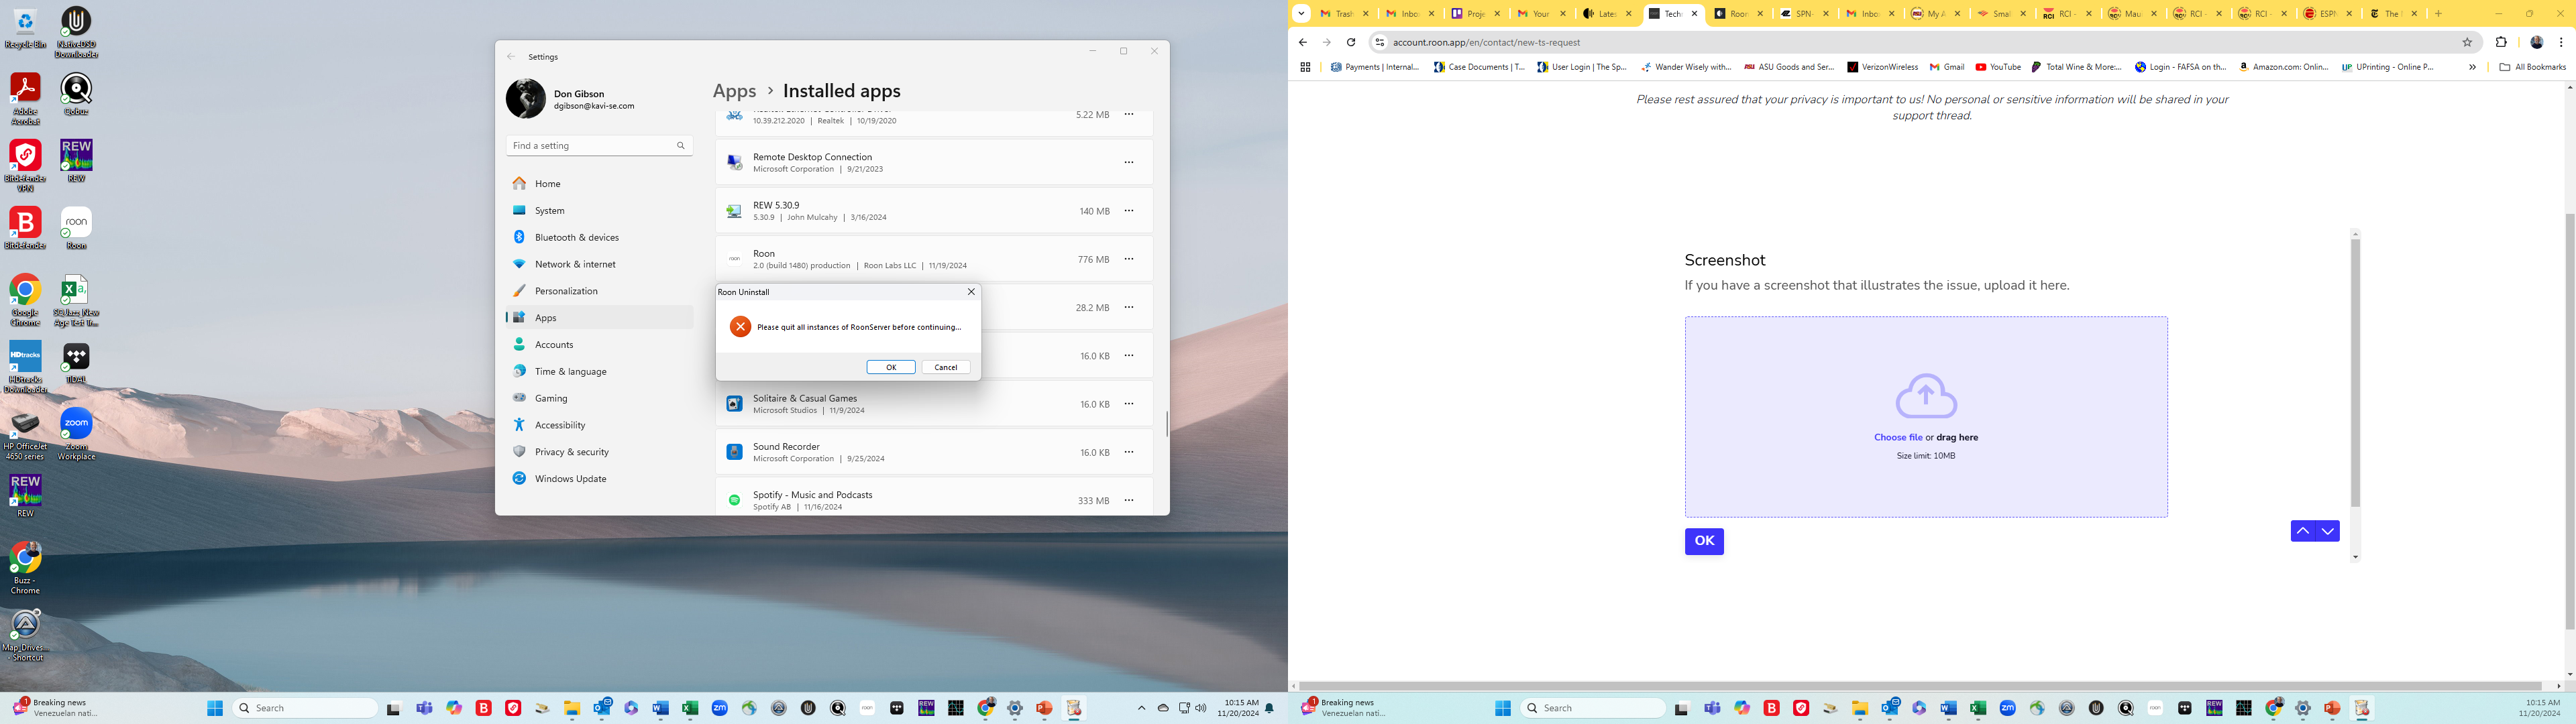Open Personalization settings
2576x724 pixels.
pyautogui.click(x=599, y=291)
